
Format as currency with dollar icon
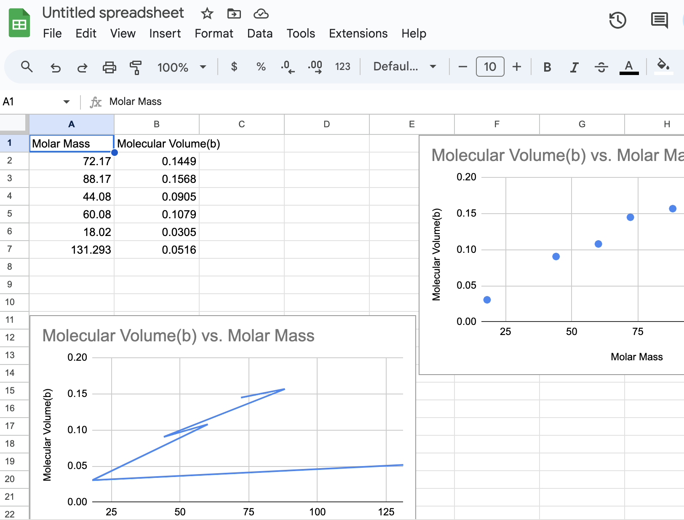click(x=234, y=67)
